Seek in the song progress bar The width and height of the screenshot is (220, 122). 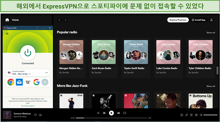coord(111,118)
